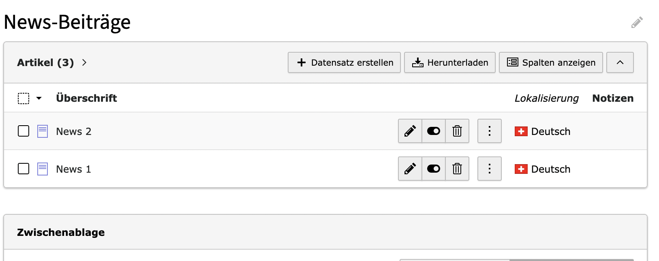659x261 pixels.
Task: Check the News 1 checkbox
Action: [x=24, y=169]
